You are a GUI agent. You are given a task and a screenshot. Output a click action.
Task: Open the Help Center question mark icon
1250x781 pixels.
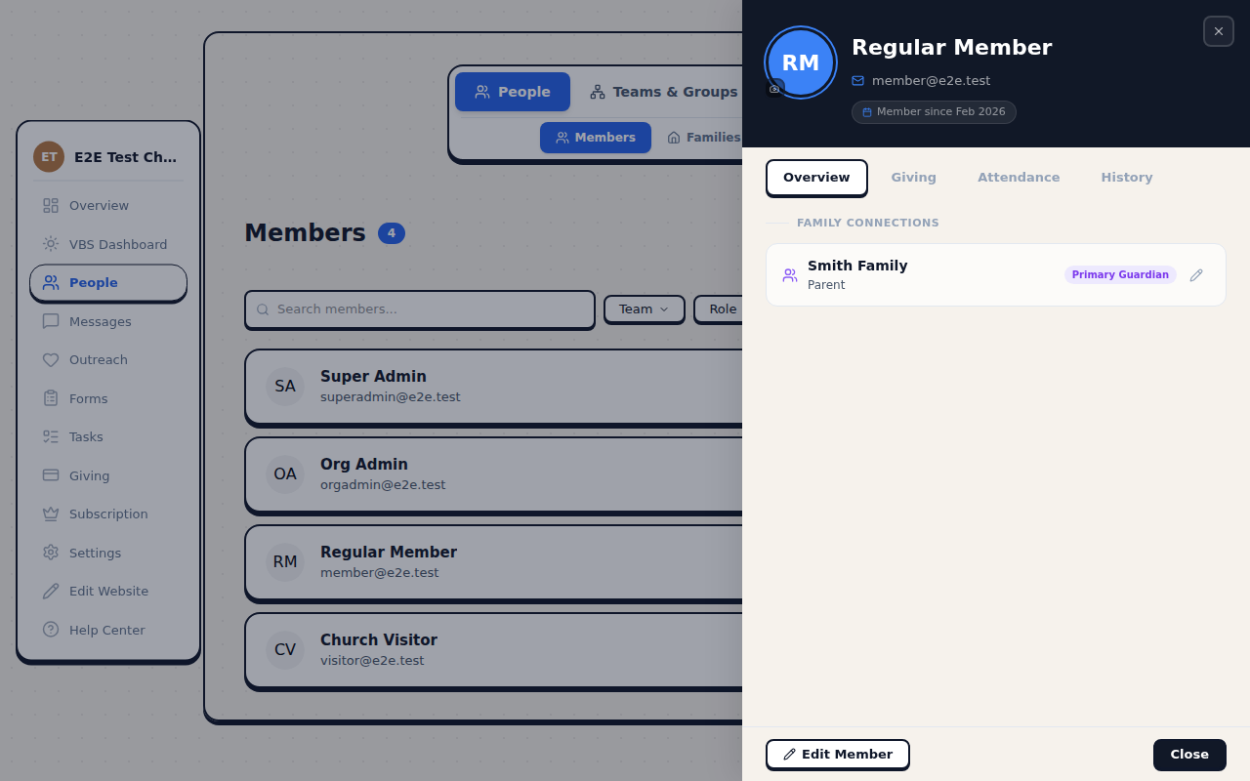(51, 629)
